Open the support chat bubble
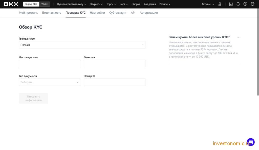This screenshot has height=150, width=259. tap(251, 142)
